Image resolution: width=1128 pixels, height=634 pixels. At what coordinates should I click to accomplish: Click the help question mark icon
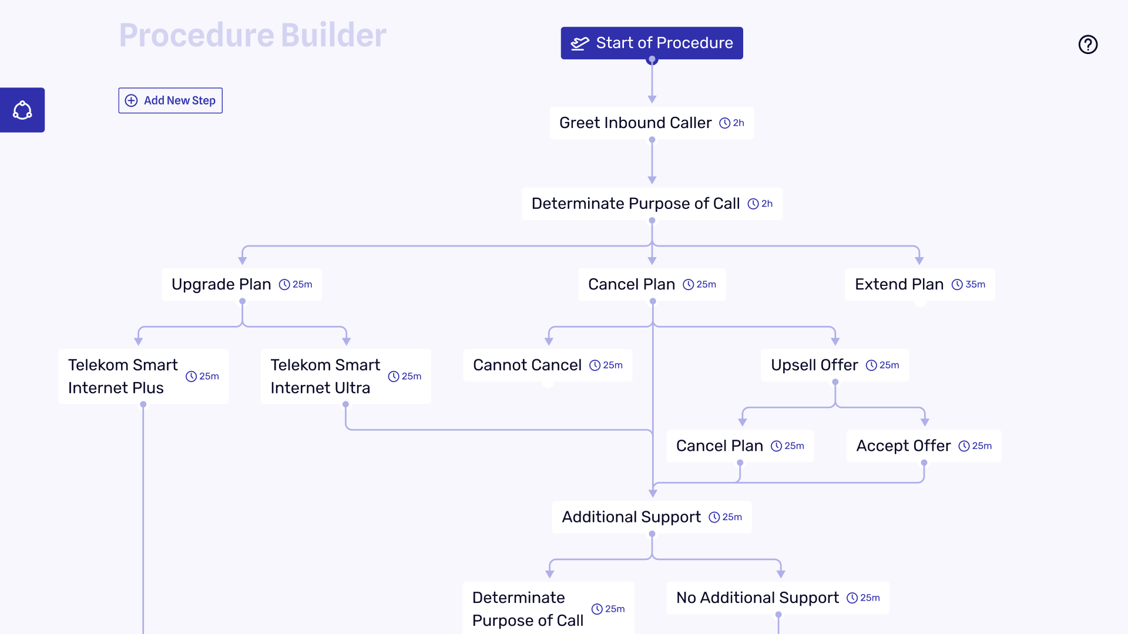click(x=1089, y=43)
